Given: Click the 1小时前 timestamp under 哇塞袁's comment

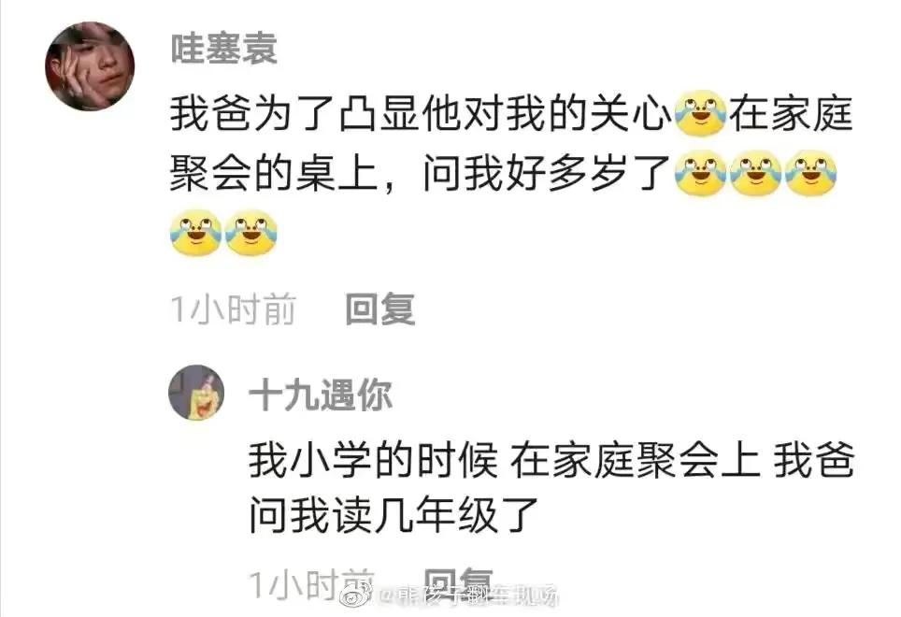Looking at the screenshot, I should click(x=234, y=309).
